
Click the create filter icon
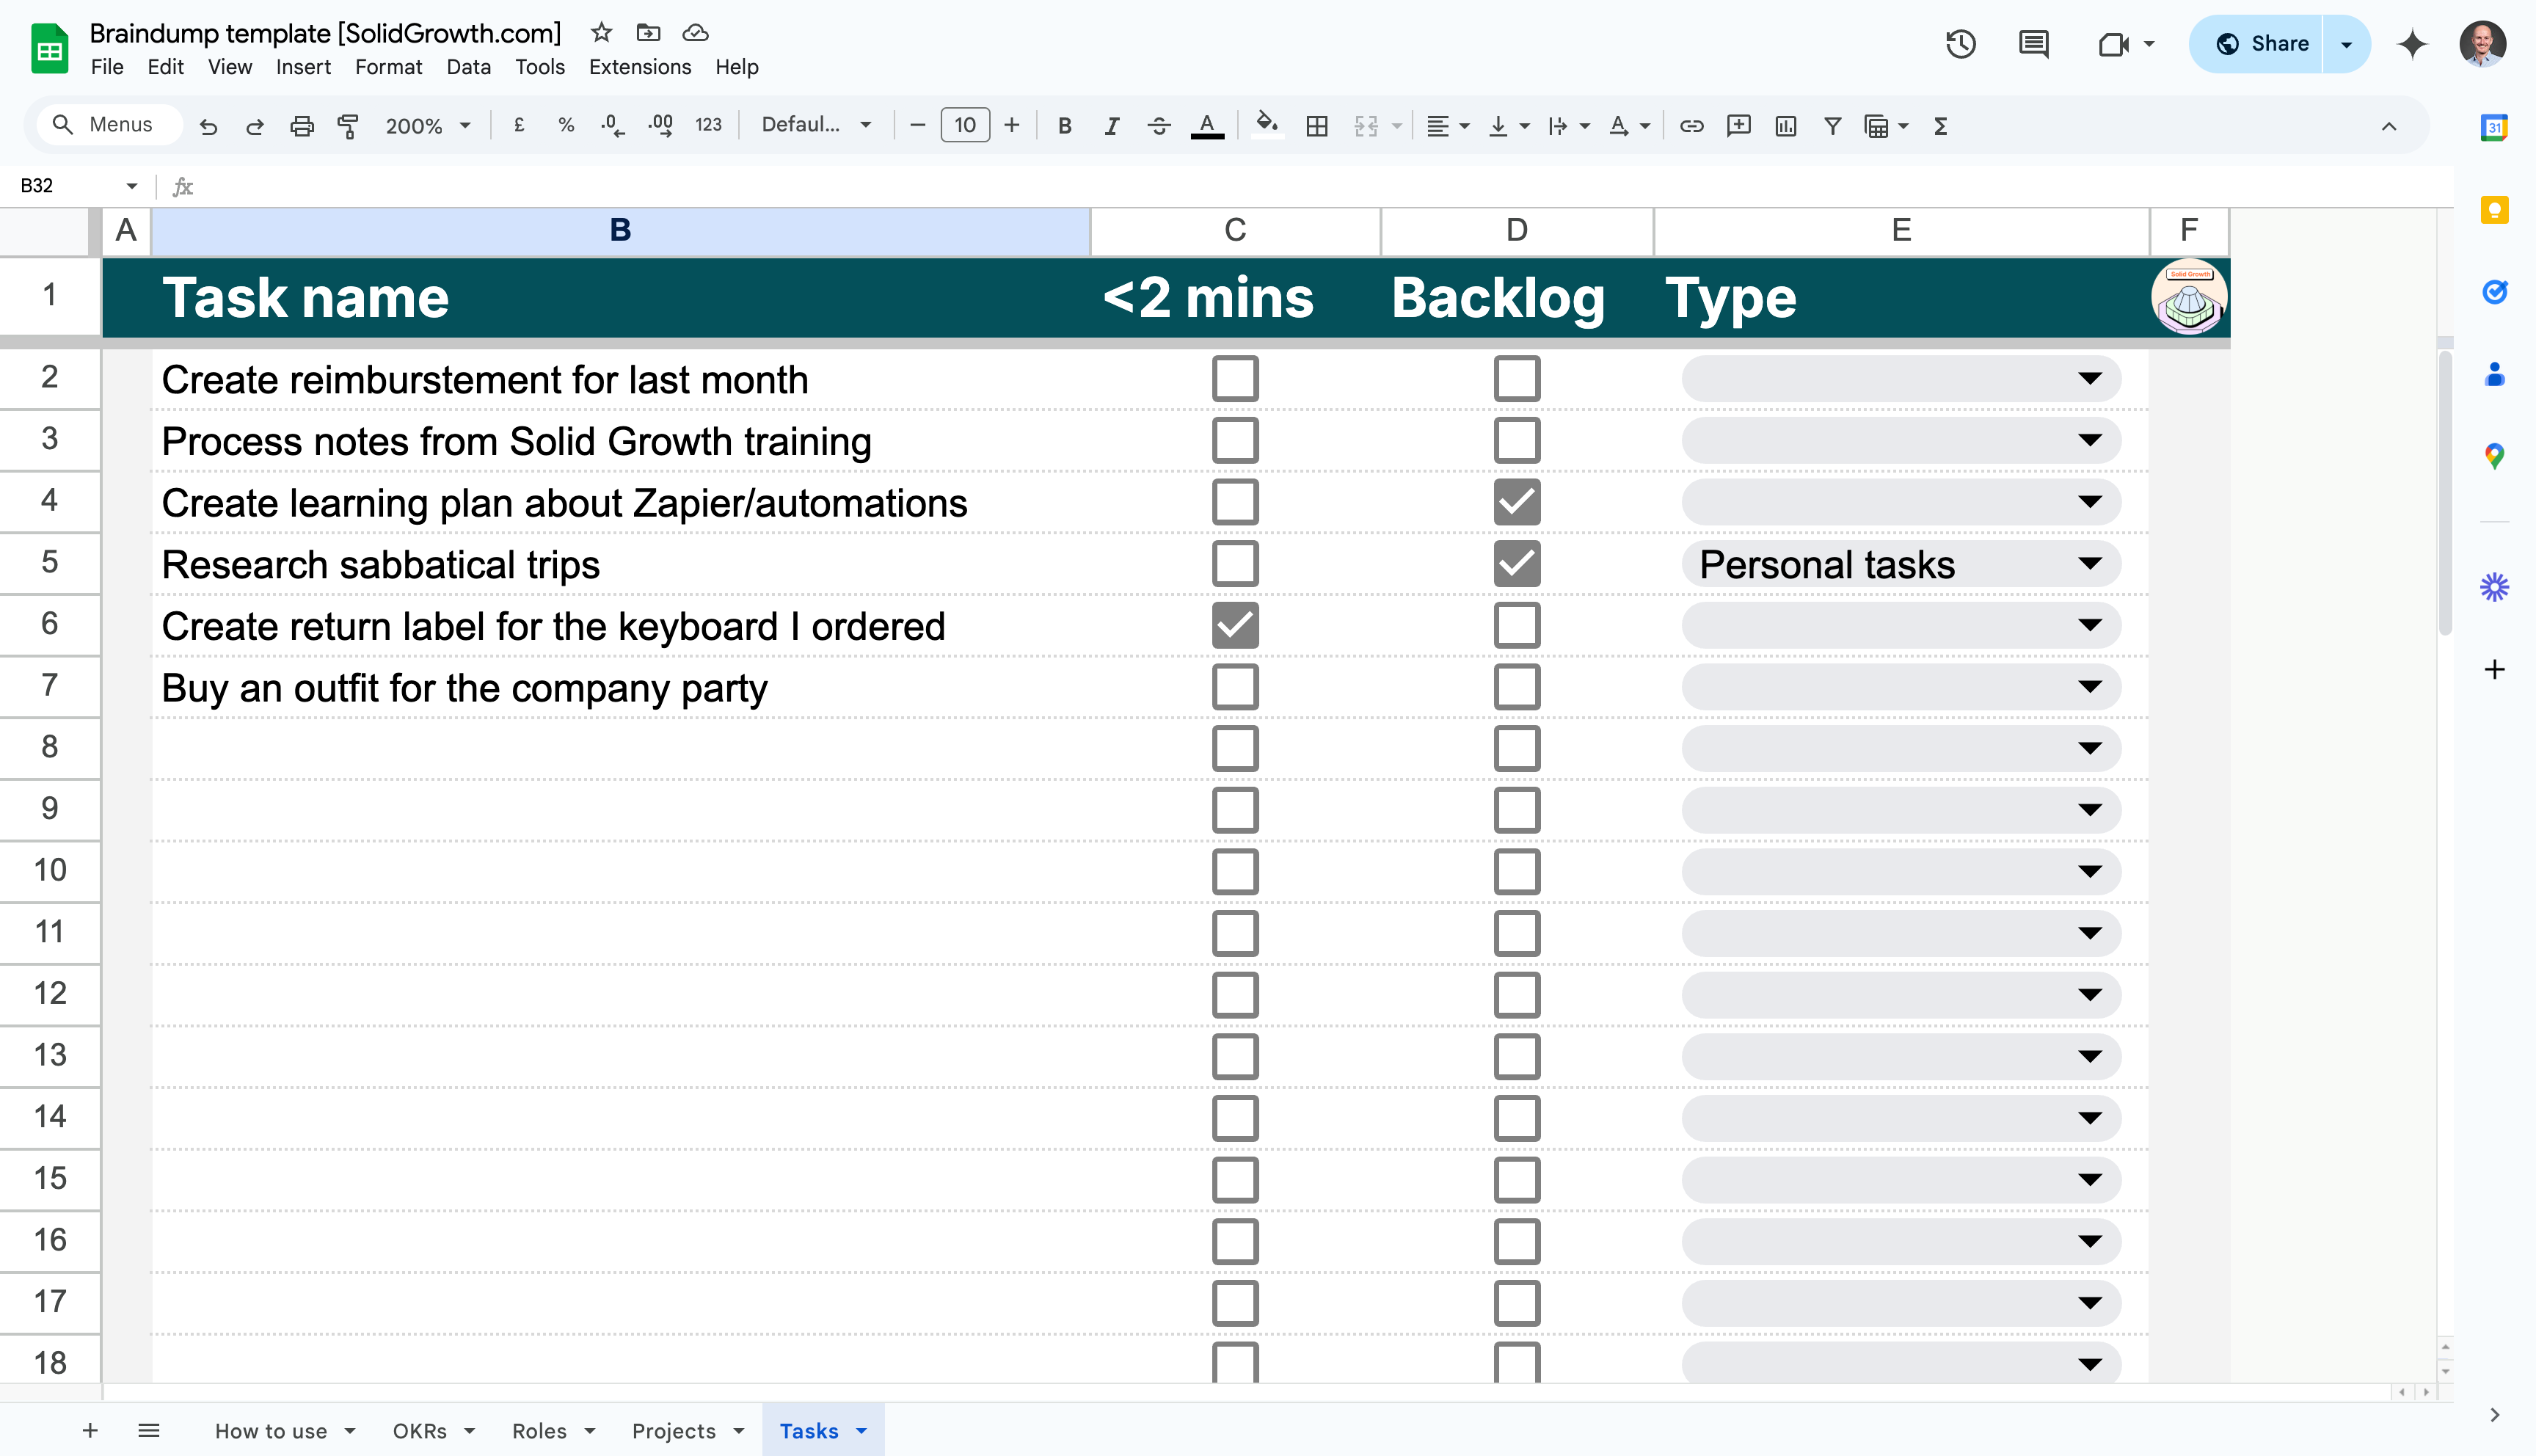coord(1832,126)
